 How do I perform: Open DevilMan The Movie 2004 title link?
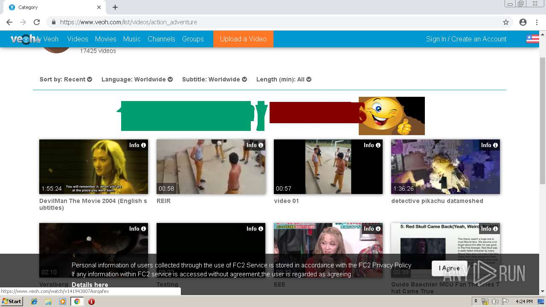click(x=93, y=204)
